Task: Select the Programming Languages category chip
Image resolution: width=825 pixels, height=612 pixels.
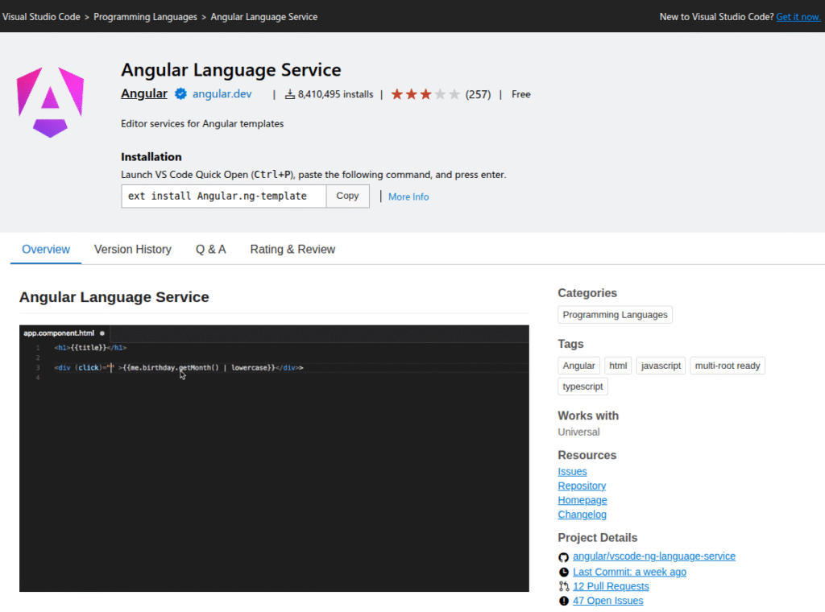Action: pyautogui.click(x=615, y=314)
